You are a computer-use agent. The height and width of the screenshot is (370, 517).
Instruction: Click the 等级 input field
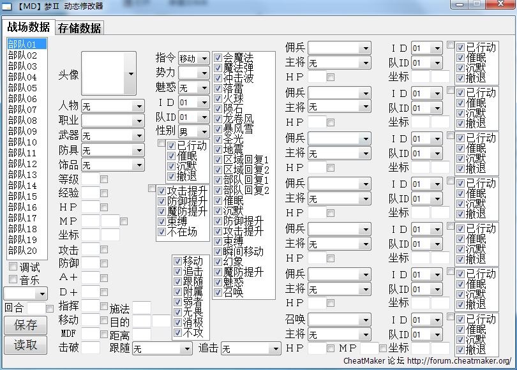tap(90, 179)
